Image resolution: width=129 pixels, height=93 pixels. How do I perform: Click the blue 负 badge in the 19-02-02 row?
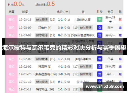coord(100,67)
